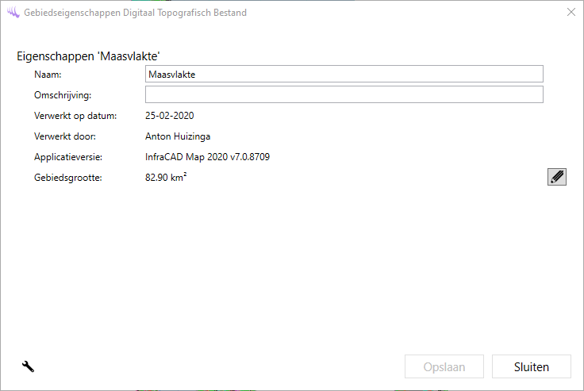
Task: Click the 'Naam:' label
Action: (48, 75)
